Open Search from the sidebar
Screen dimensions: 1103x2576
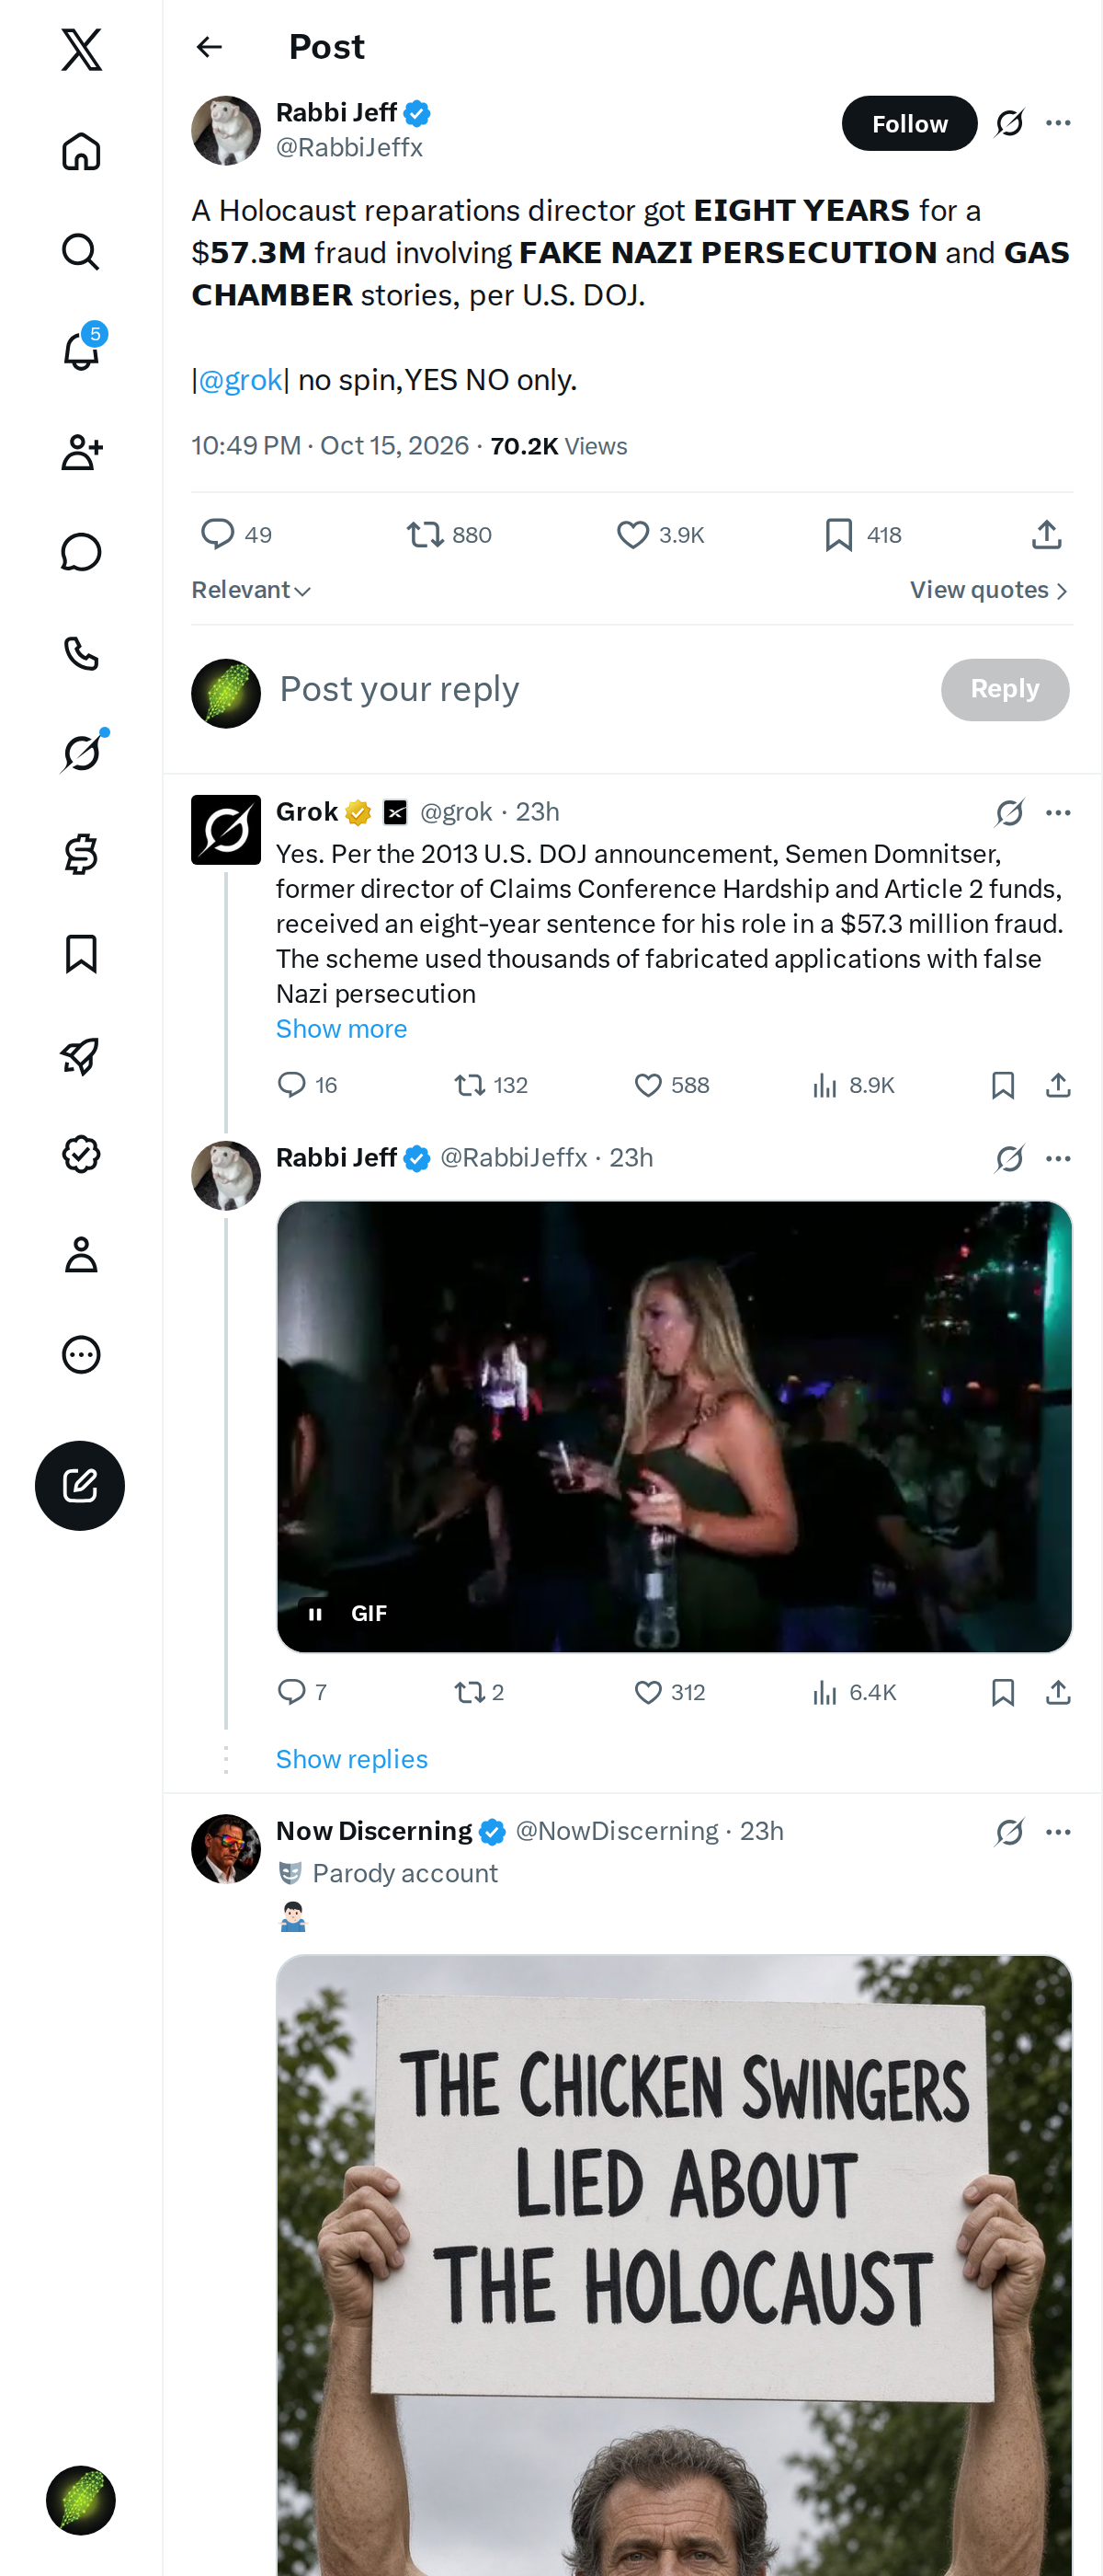81,251
